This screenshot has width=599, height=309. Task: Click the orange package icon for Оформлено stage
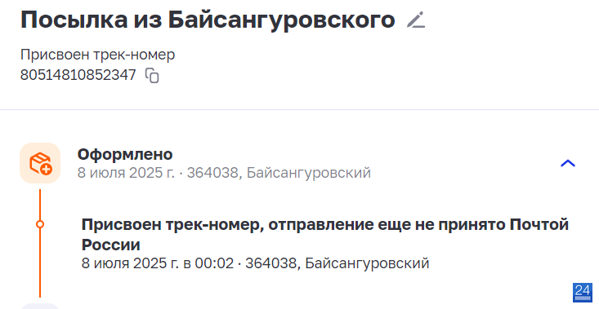(40, 163)
